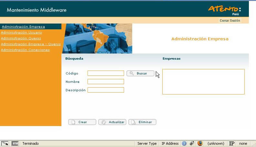This screenshot has width=256, height=147.
Task: Select the Descripción input box
Action: (x=106, y=90)
